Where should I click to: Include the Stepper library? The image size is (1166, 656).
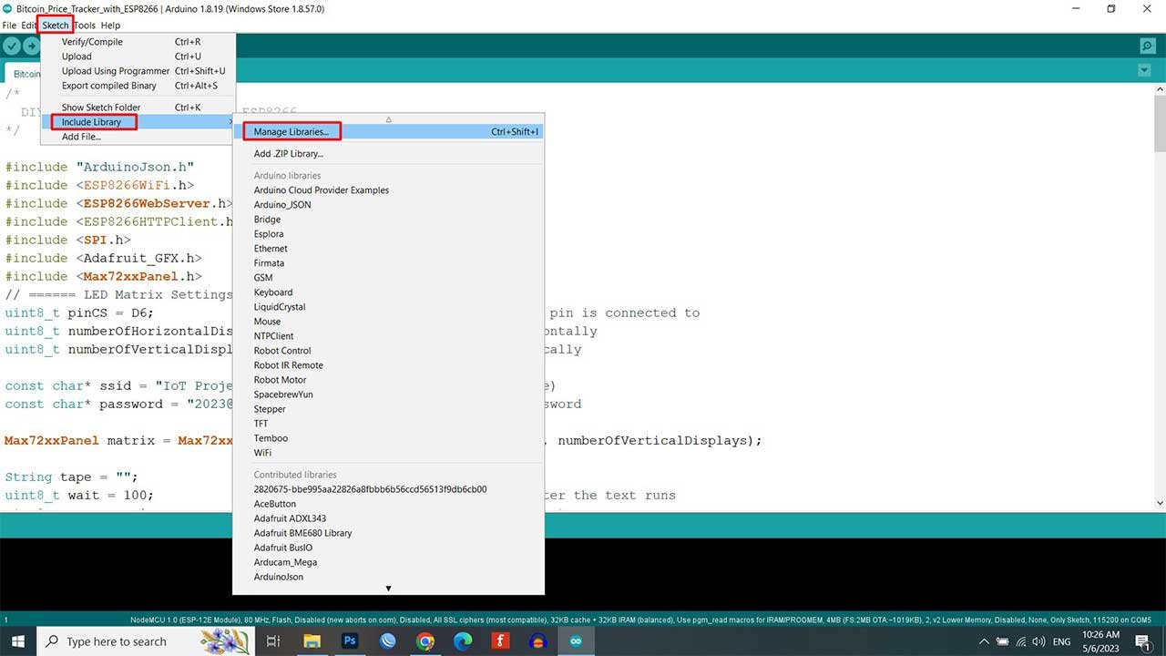pyautogui.click(x=390, y=409)
